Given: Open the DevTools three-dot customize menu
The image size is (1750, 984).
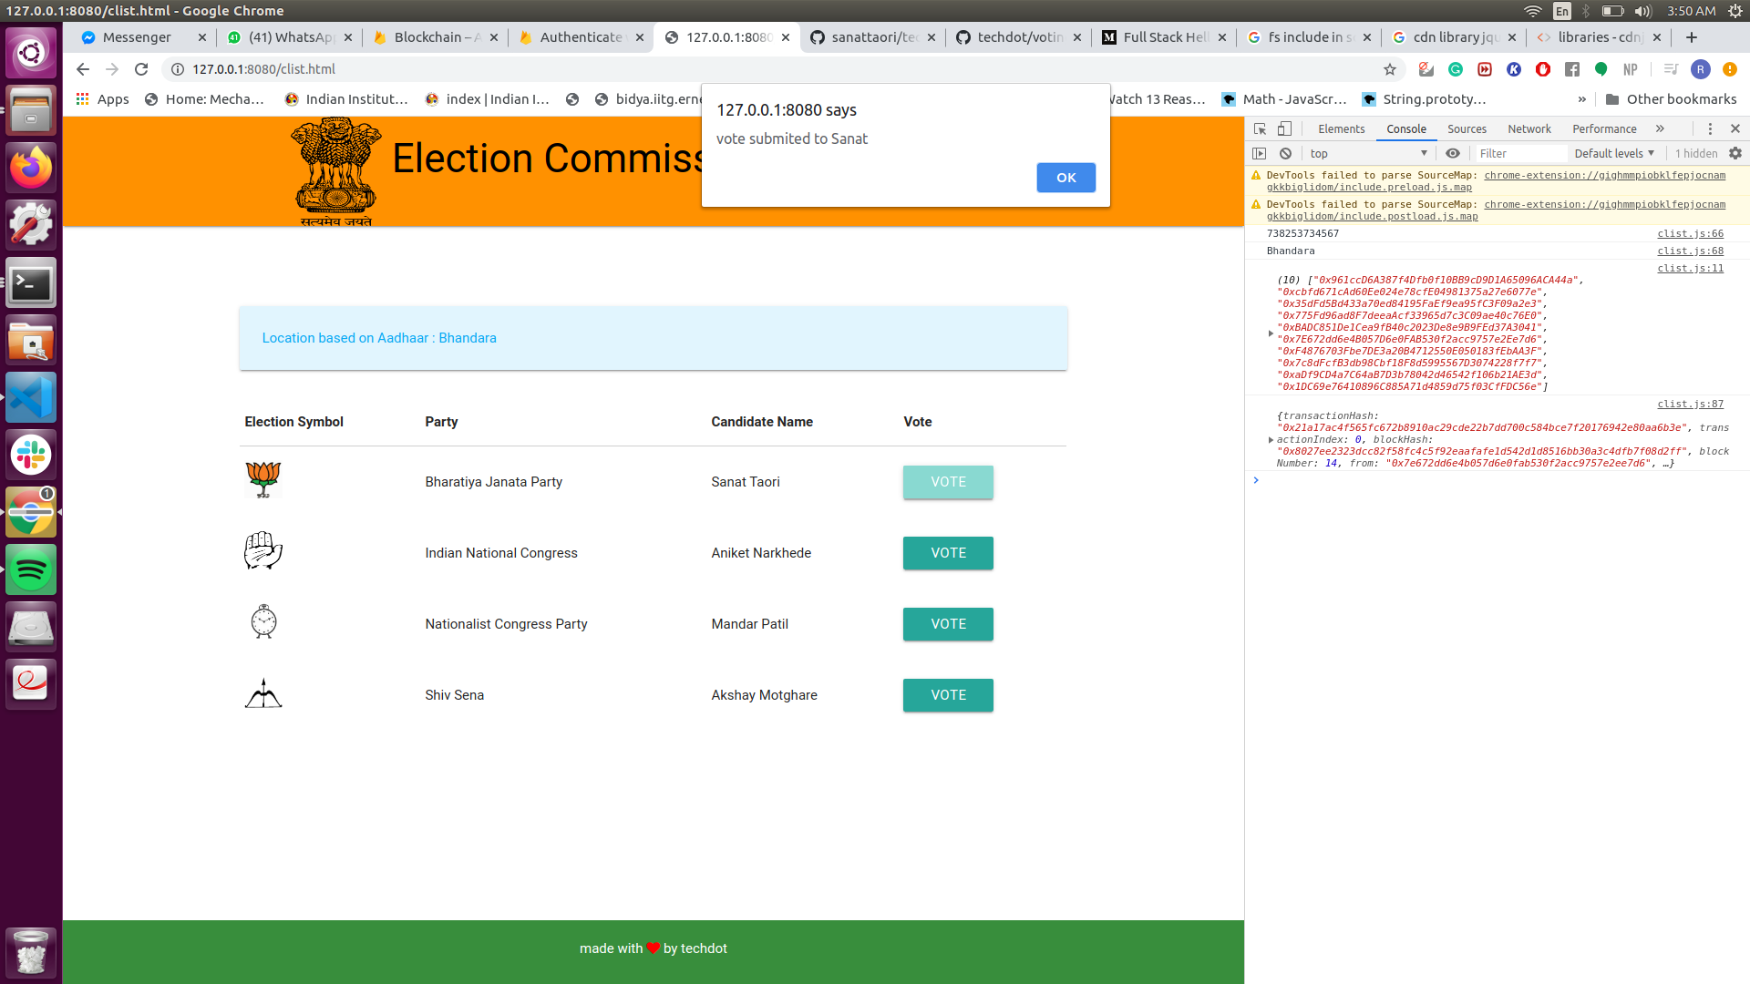Looking at the screenshot, I should 1710,128.
